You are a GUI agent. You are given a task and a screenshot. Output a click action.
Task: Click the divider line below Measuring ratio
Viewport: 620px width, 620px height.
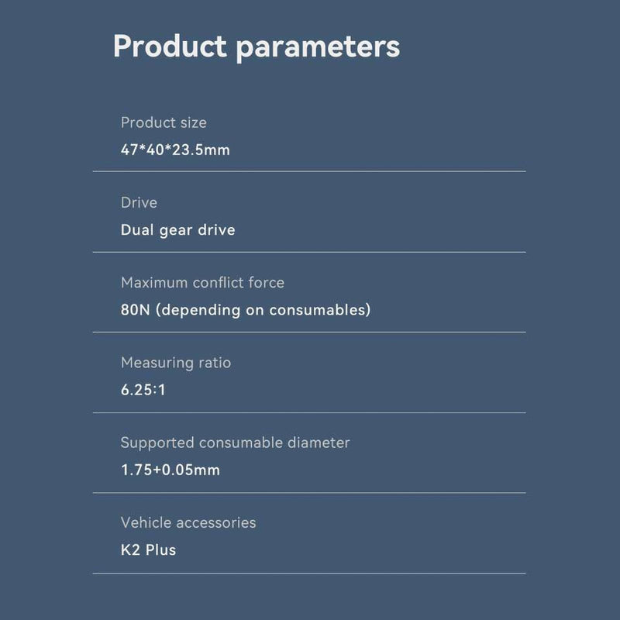(309, 413)
